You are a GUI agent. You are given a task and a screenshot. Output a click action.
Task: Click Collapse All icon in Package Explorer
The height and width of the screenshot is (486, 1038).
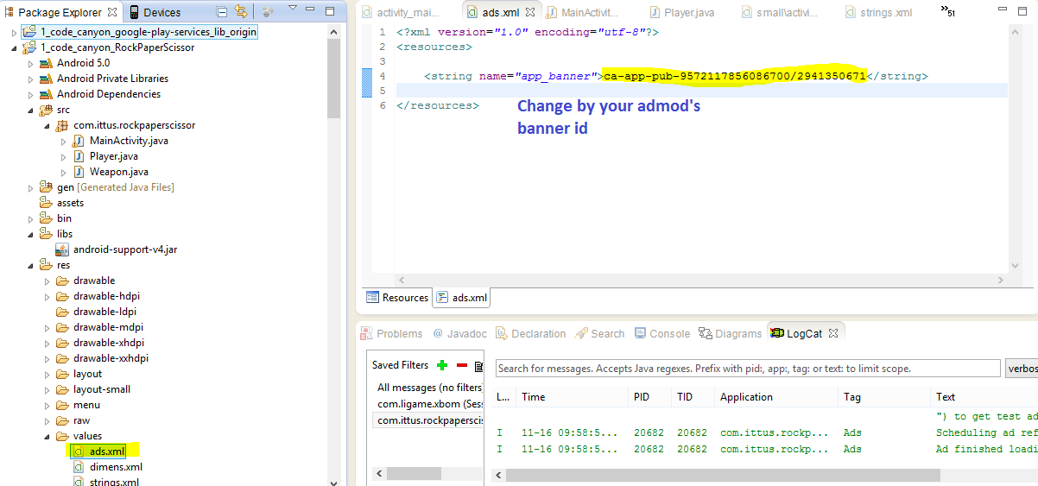point(222,12)
